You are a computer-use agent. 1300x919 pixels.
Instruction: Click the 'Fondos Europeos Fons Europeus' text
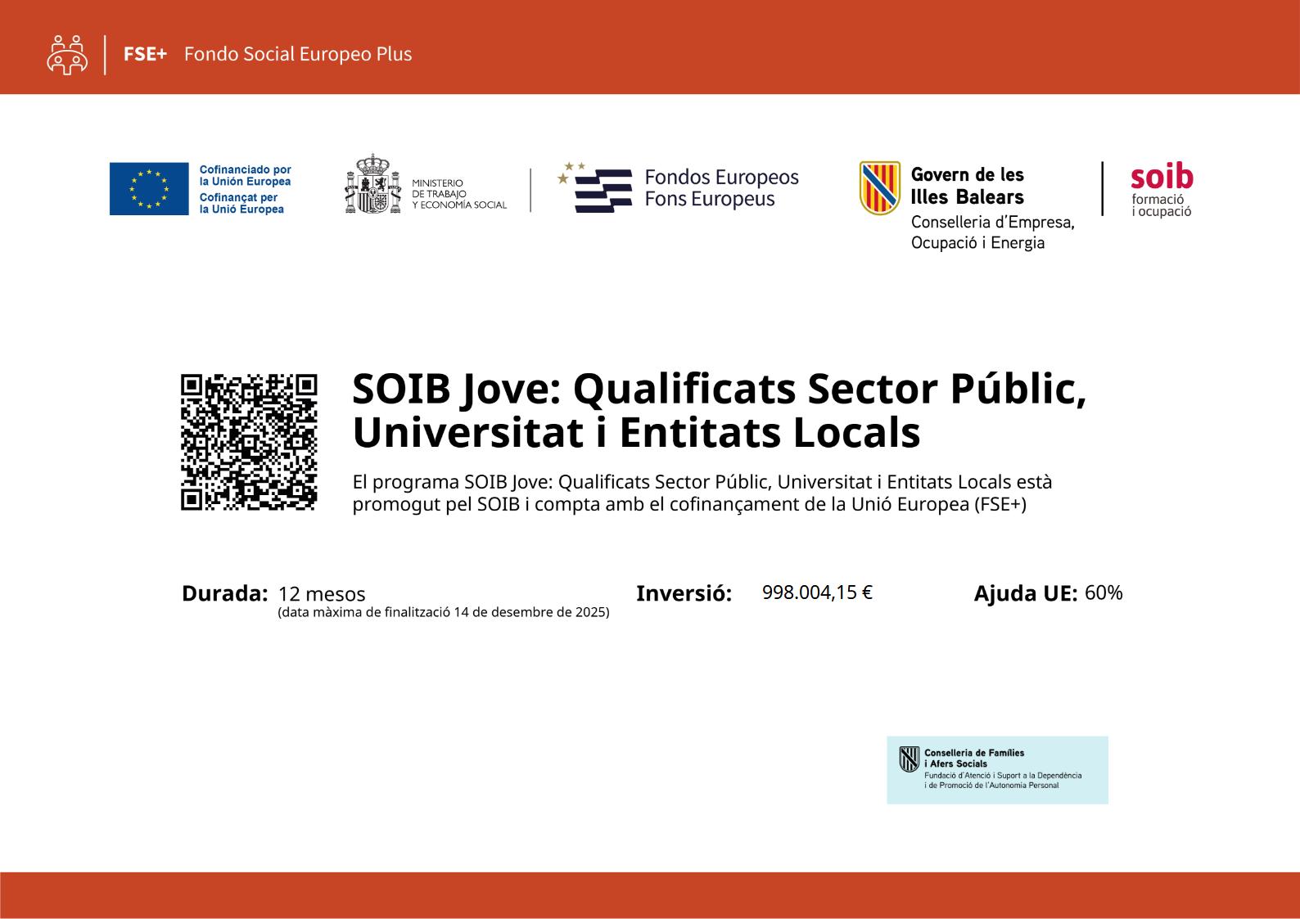pyautogui.click(x=721, y=188)
